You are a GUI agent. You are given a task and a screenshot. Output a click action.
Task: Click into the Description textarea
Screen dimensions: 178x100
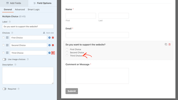click(x=28, y=75)
